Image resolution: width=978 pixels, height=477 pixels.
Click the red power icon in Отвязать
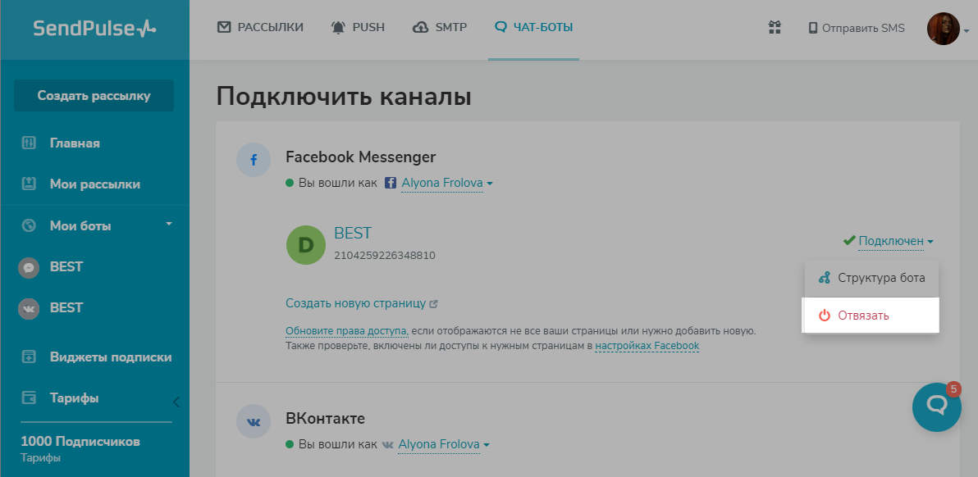(825, 316)
